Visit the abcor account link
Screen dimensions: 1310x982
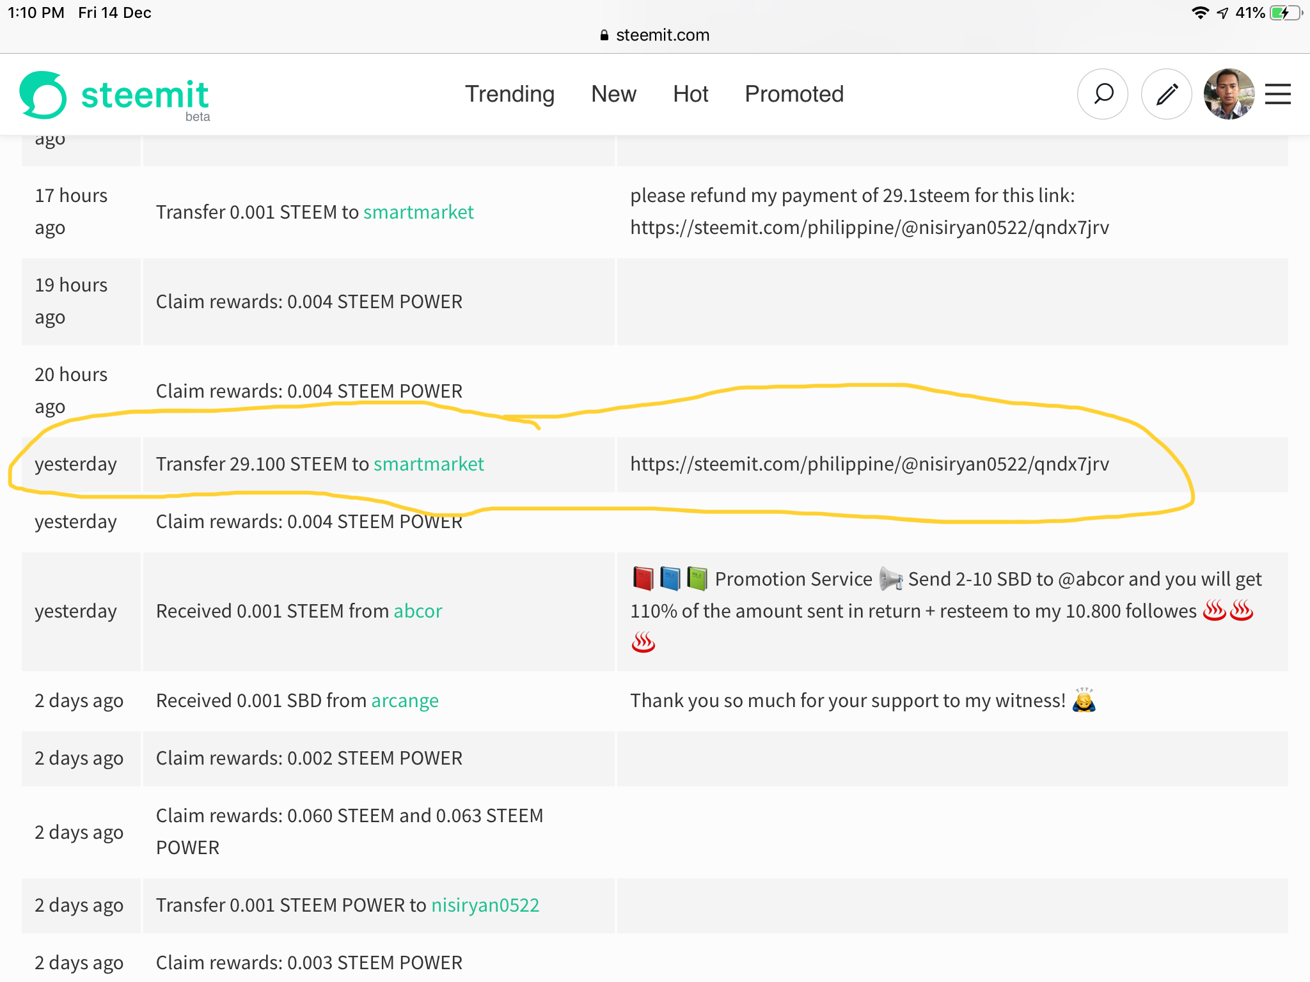tap(418, 611)
